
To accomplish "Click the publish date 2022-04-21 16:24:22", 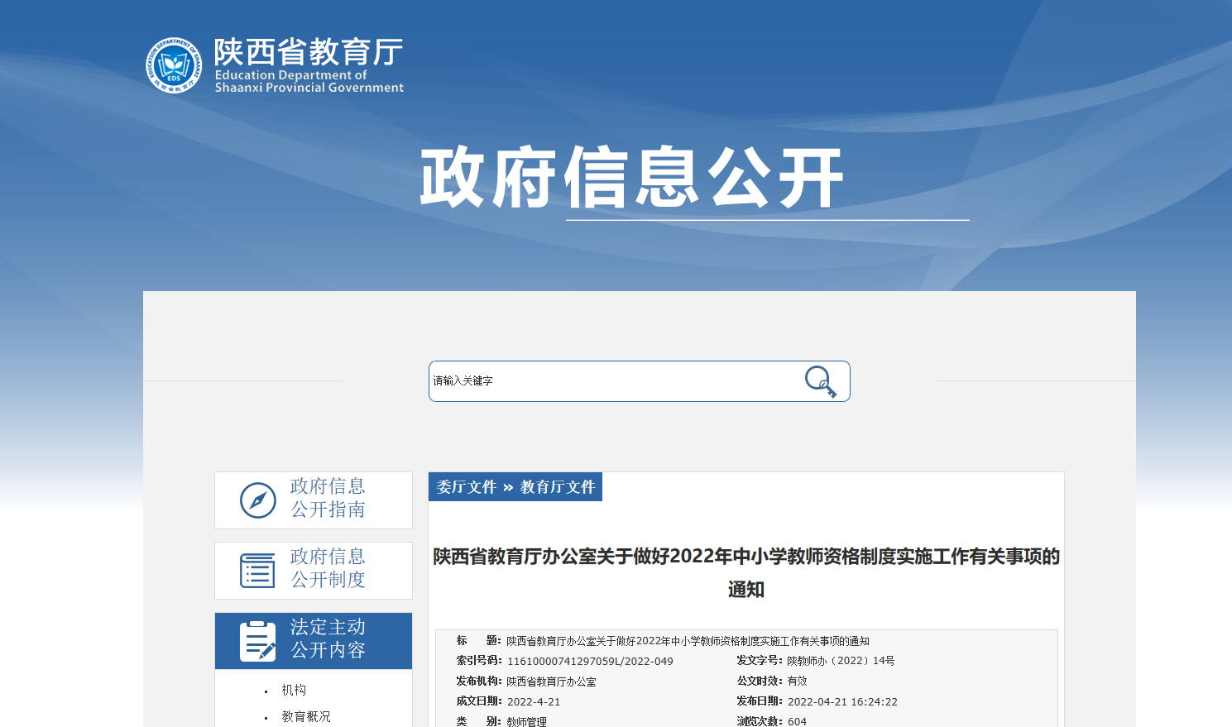I will [842, 701].
